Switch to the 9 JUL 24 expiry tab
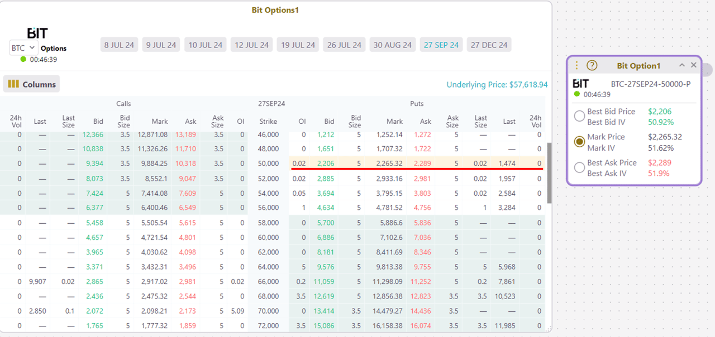Screen dimensions: 715x337 pos(161,45)
